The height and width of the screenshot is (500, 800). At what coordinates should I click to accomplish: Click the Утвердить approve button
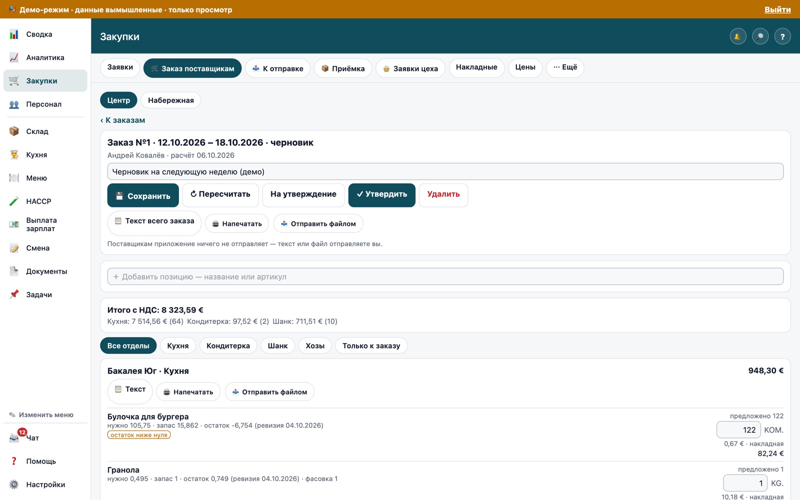(382, 194)
